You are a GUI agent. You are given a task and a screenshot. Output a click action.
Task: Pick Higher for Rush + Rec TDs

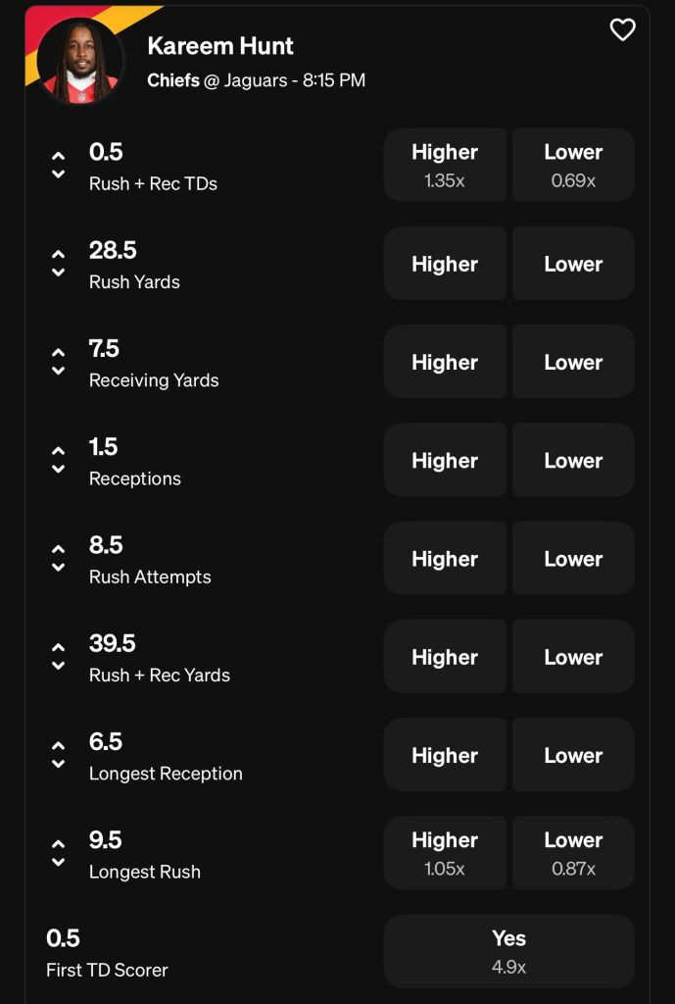[445, 165]
